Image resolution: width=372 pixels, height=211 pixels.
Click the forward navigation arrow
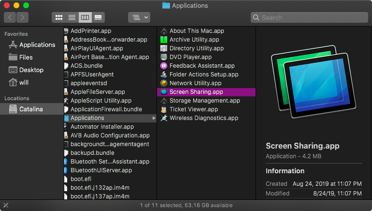(23, 17)
